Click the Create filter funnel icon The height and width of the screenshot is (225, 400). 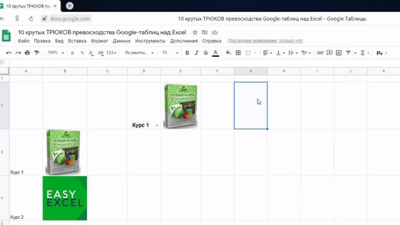tap(348, 52)
